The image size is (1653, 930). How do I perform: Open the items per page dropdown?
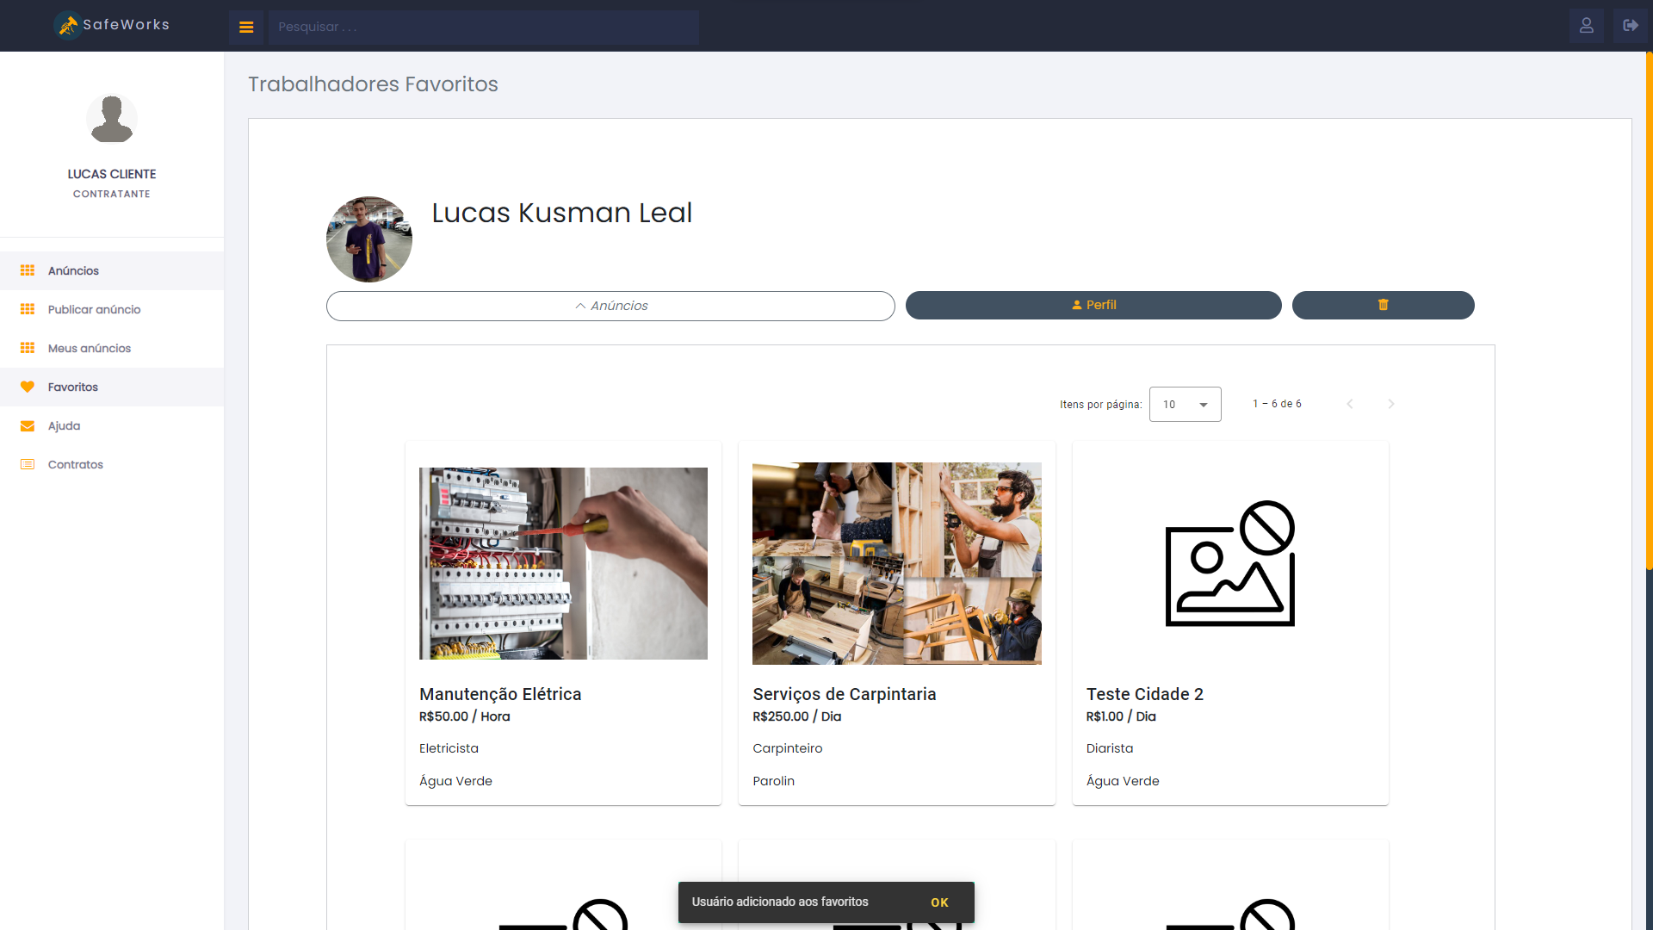click(x=1185, y=404)
